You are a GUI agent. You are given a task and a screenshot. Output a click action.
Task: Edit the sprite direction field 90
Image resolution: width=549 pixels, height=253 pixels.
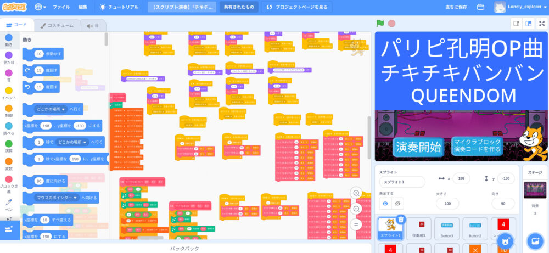[503, 203]
